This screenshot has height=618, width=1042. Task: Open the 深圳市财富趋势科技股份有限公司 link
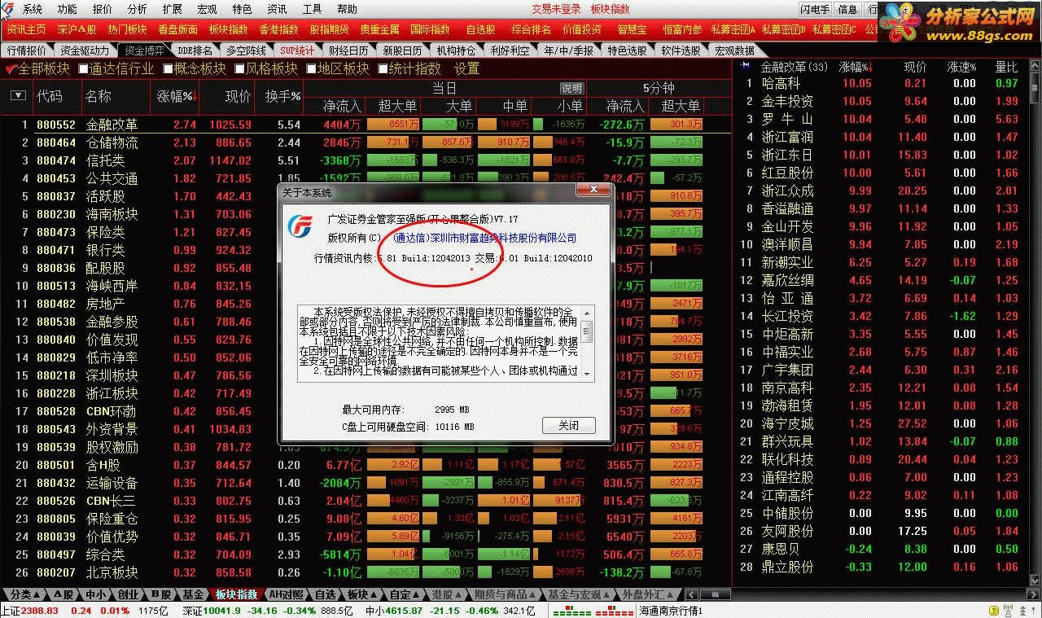coord(484,239)
